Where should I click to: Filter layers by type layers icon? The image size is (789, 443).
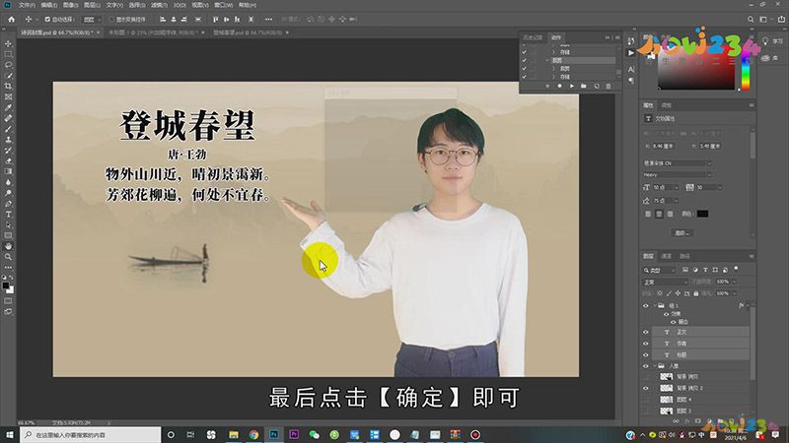(705, 270)
